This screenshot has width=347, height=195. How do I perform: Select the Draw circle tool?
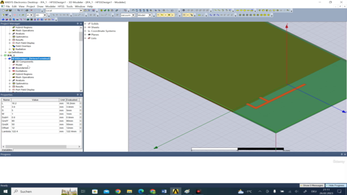pos(241,10)
